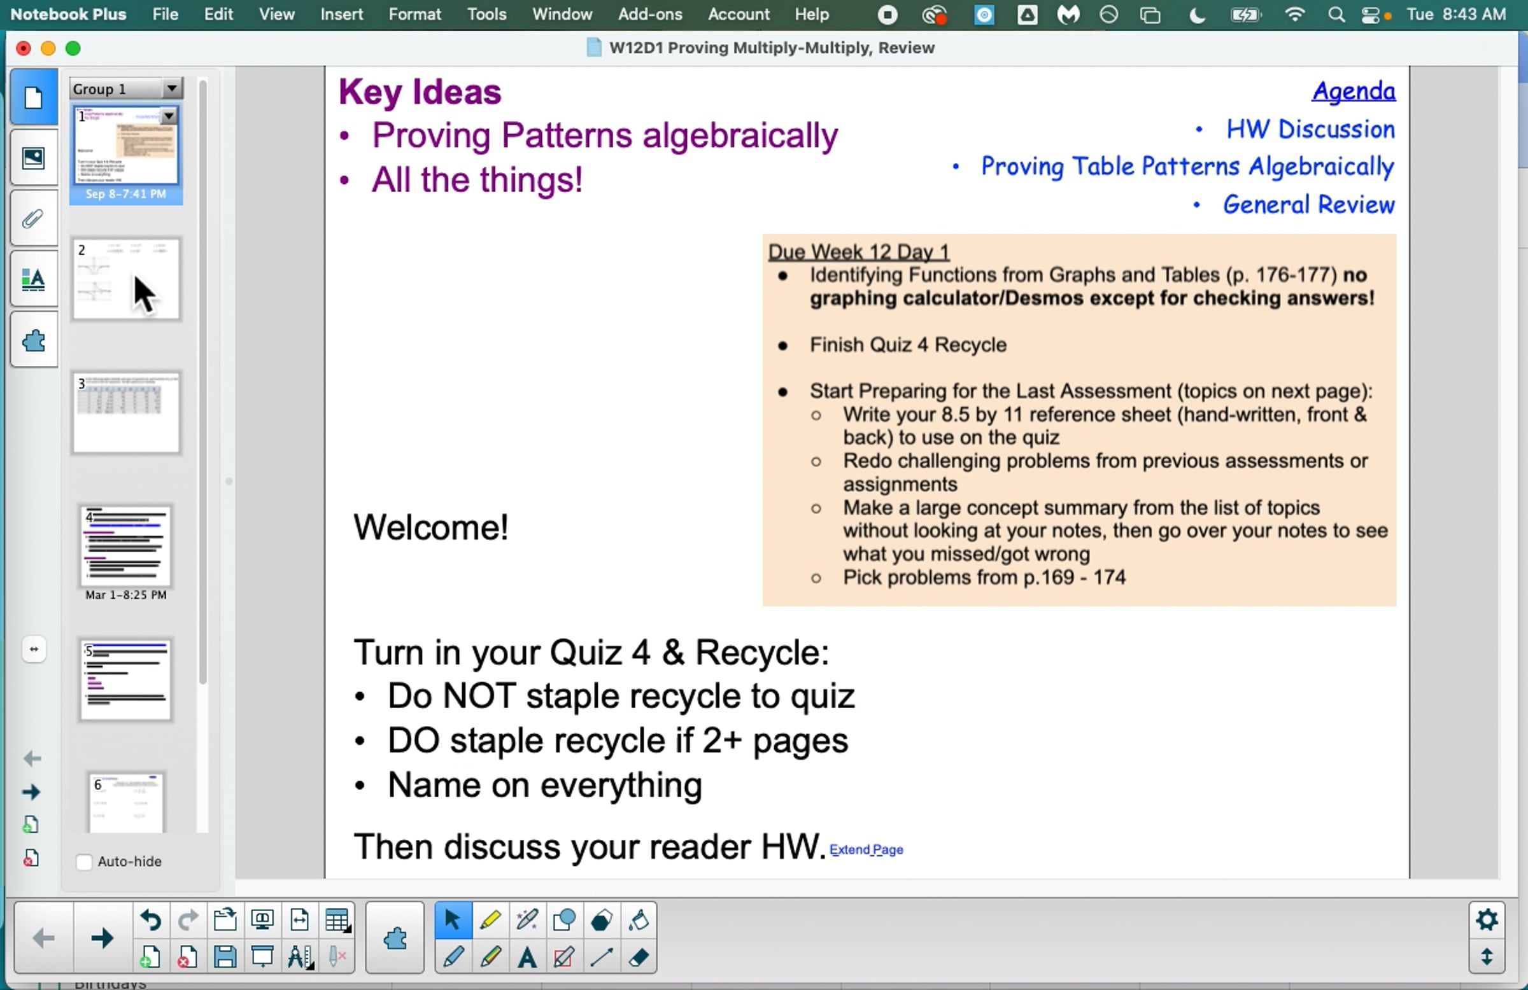1528x990 pixels.
Task: Pick the Fill bucket tool
Action: point(638,919)
